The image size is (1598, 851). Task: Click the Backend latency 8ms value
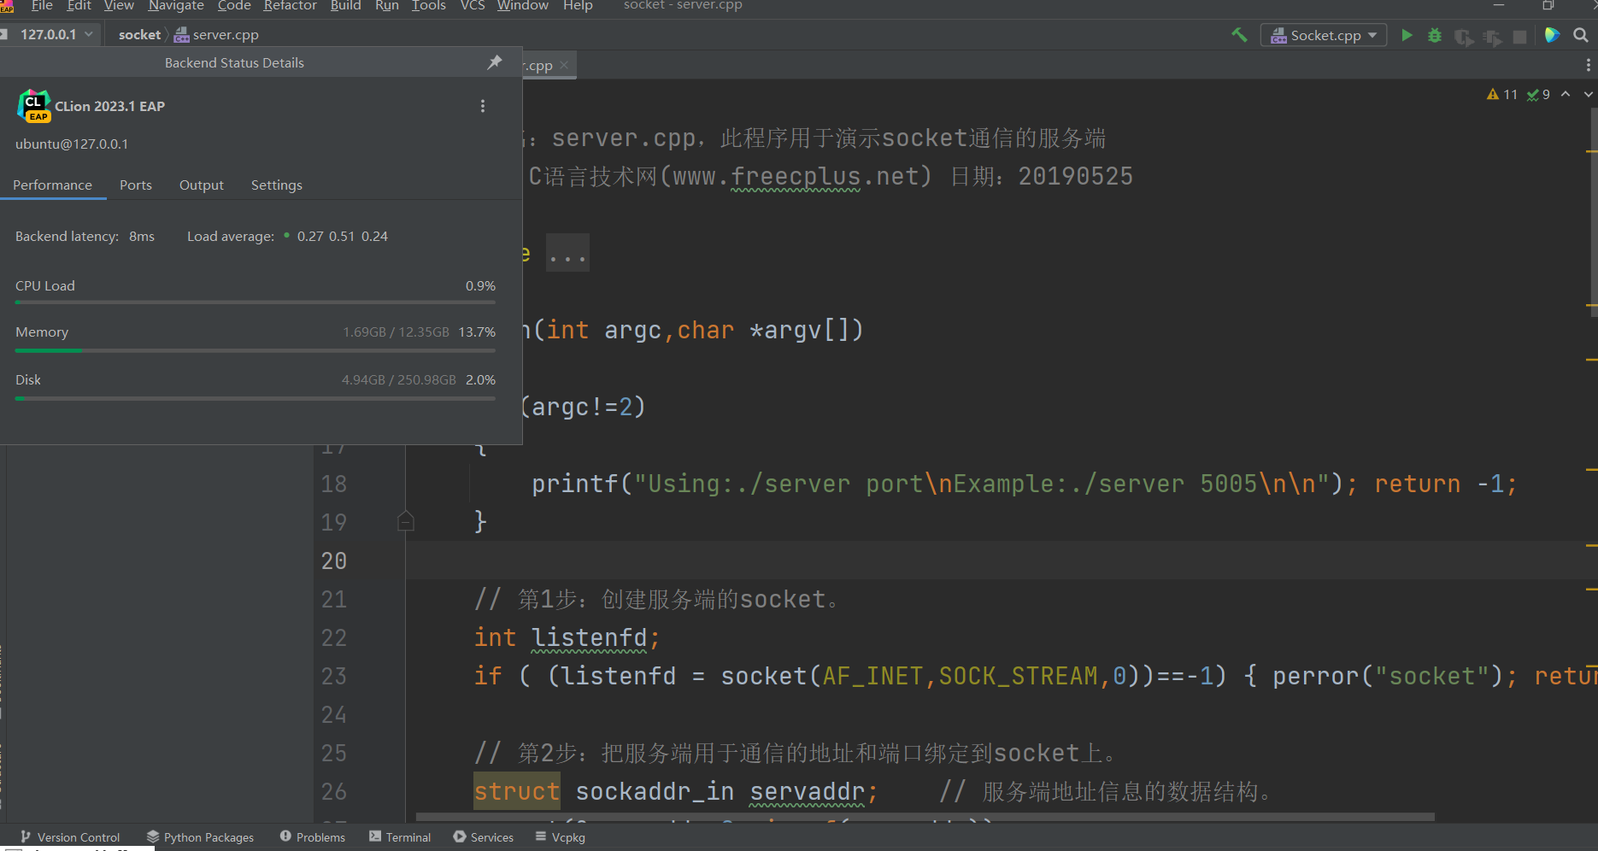142,237
